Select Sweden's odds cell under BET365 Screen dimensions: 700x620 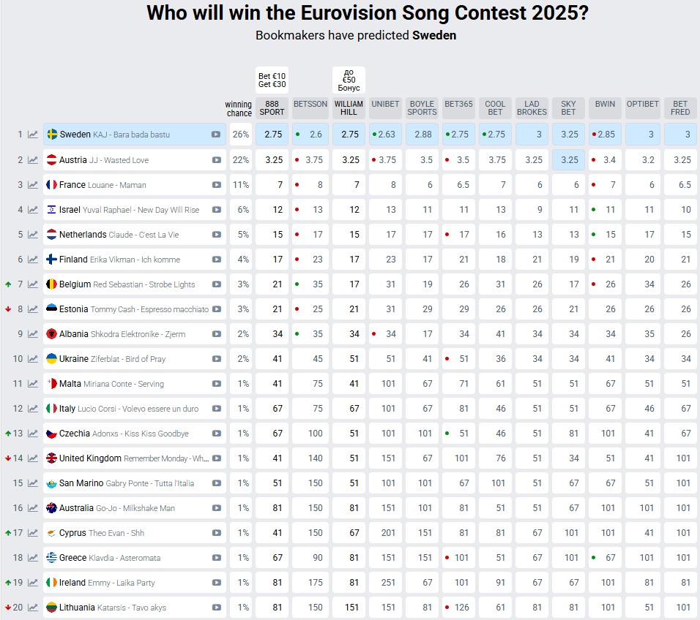pos(458,135)
